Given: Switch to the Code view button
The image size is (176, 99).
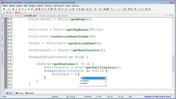Looking at the screenshot, I should click(10, 93).
